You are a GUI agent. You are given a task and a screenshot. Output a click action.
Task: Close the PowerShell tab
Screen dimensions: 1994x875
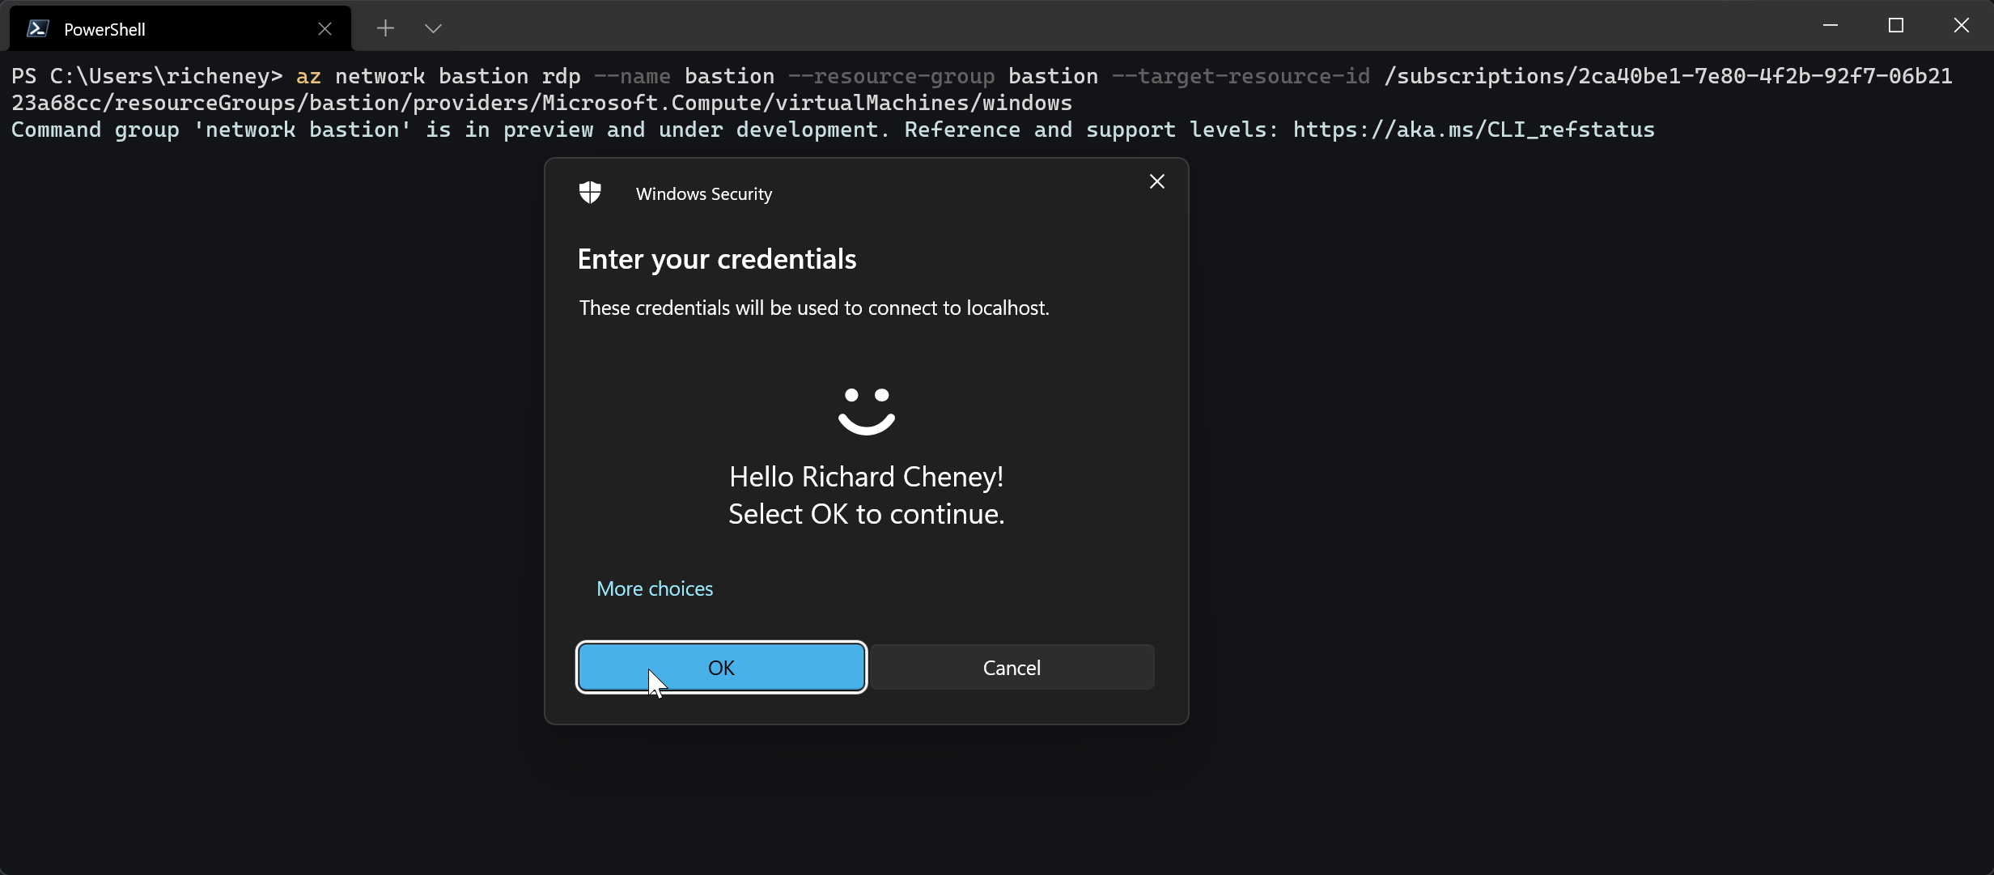[325, 29]
